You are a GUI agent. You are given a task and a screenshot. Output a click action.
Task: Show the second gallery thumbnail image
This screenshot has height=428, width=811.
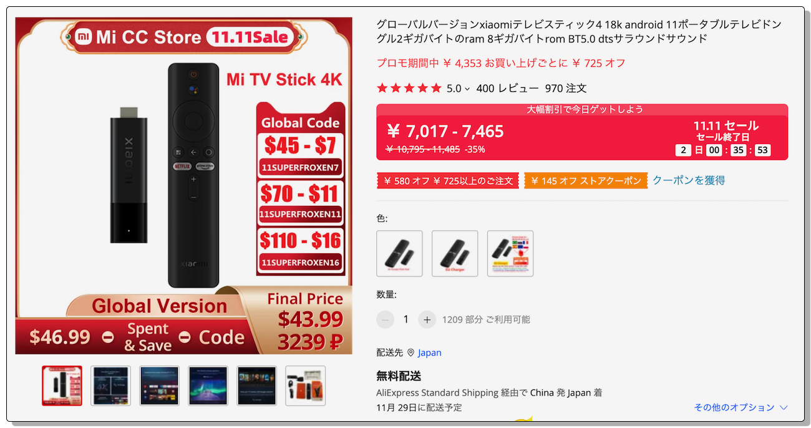[110, 386]
